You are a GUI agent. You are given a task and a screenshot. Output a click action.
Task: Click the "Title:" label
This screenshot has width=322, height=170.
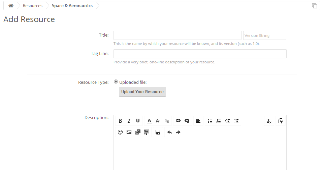(x=104, y=35)
